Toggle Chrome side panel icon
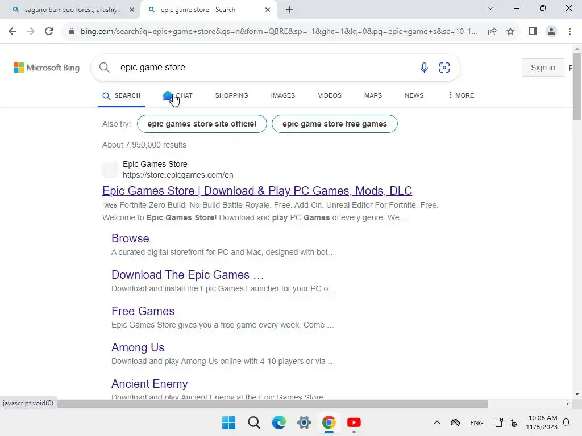Image resolution: width=582 pixels, height=436 pixels. tap(533, 32)
